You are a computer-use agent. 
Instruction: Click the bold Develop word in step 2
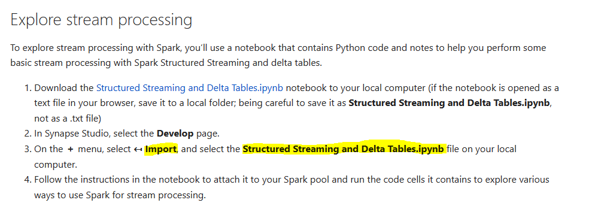pyautogui.click(x=175, y=134)
